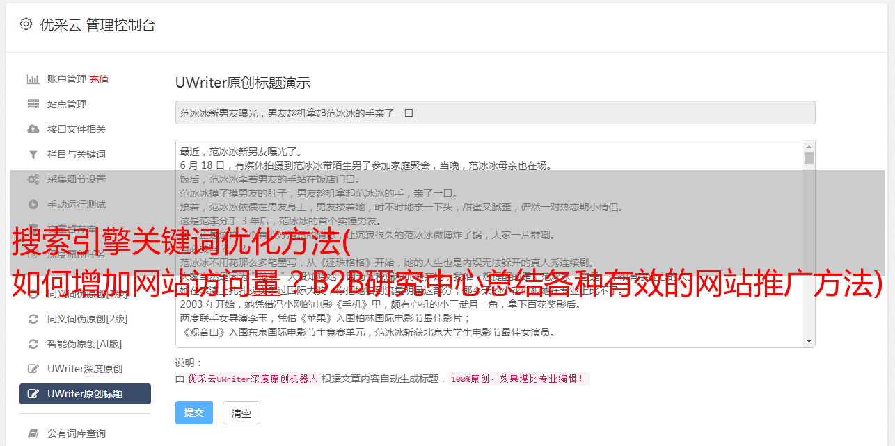Click the play icon for 手动运行测试
The image size is (895, 446).
[x=33, y=204]
